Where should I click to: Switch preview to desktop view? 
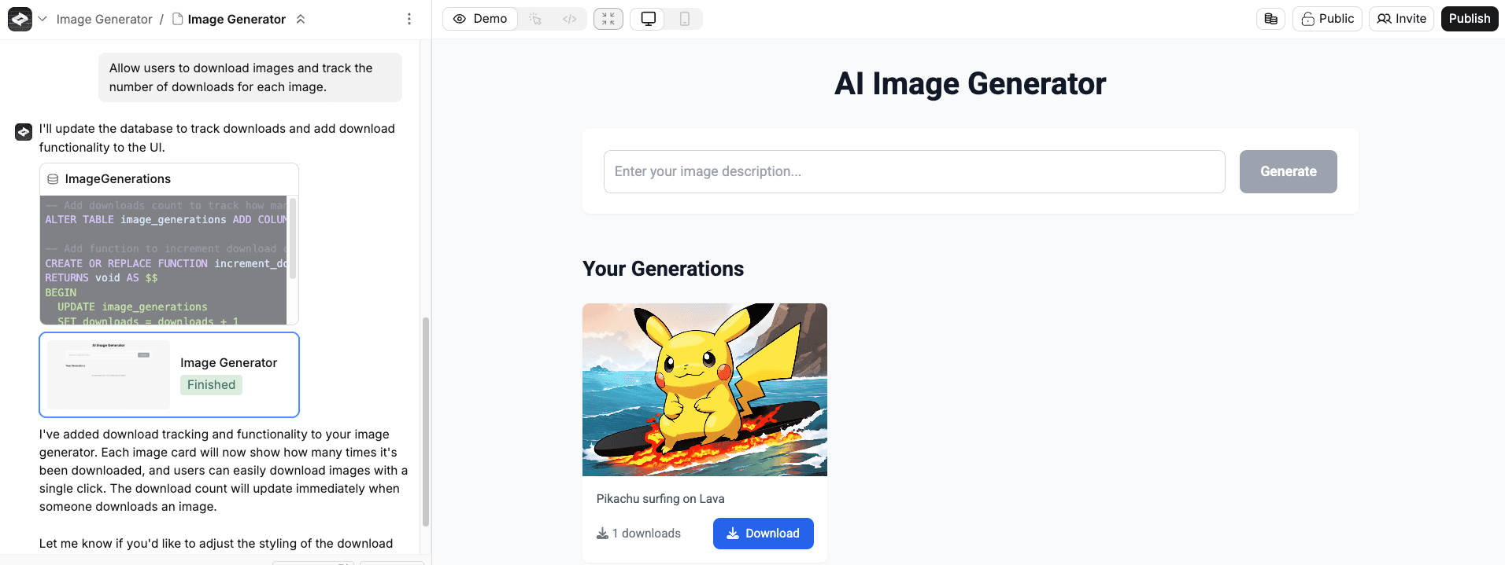click(649, 19)
